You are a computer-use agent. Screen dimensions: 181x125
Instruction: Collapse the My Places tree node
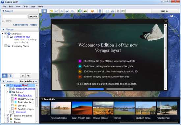coord(3,33)
